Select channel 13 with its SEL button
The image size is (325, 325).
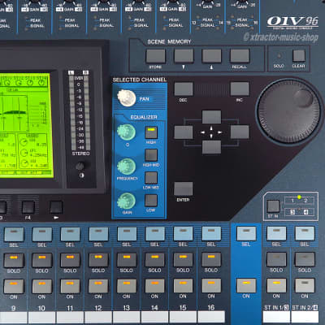[x=127, y=234]
